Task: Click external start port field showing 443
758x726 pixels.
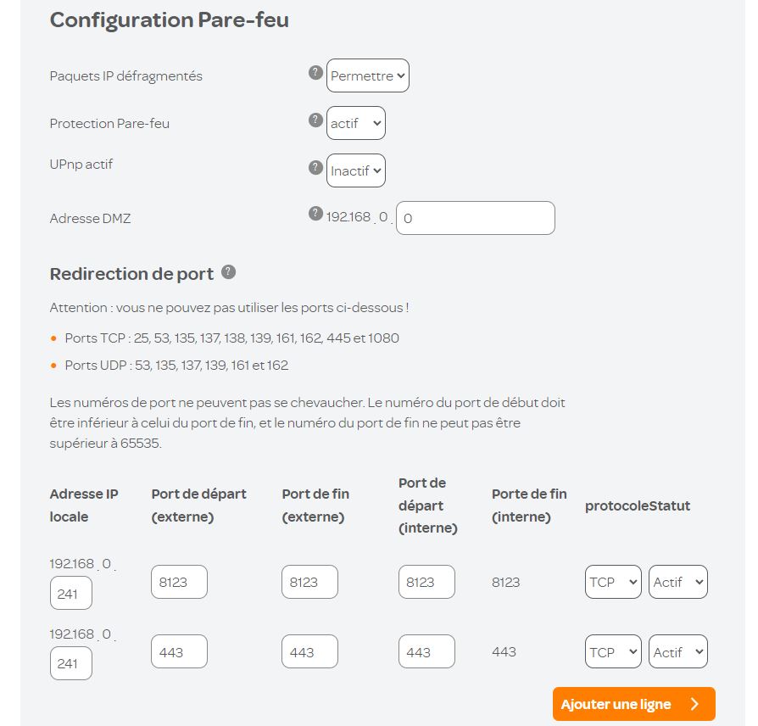Action: coord(180,651)
